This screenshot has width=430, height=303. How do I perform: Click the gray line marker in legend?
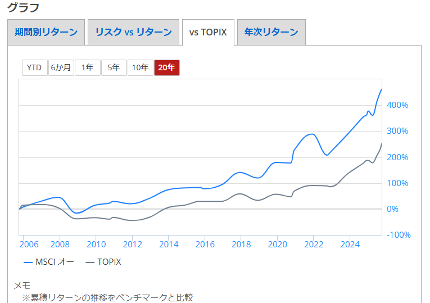[x=90, y=262]
